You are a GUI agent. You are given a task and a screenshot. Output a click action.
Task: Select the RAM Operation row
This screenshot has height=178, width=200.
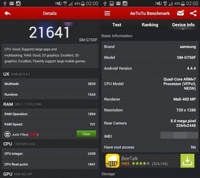click(50, 114)
